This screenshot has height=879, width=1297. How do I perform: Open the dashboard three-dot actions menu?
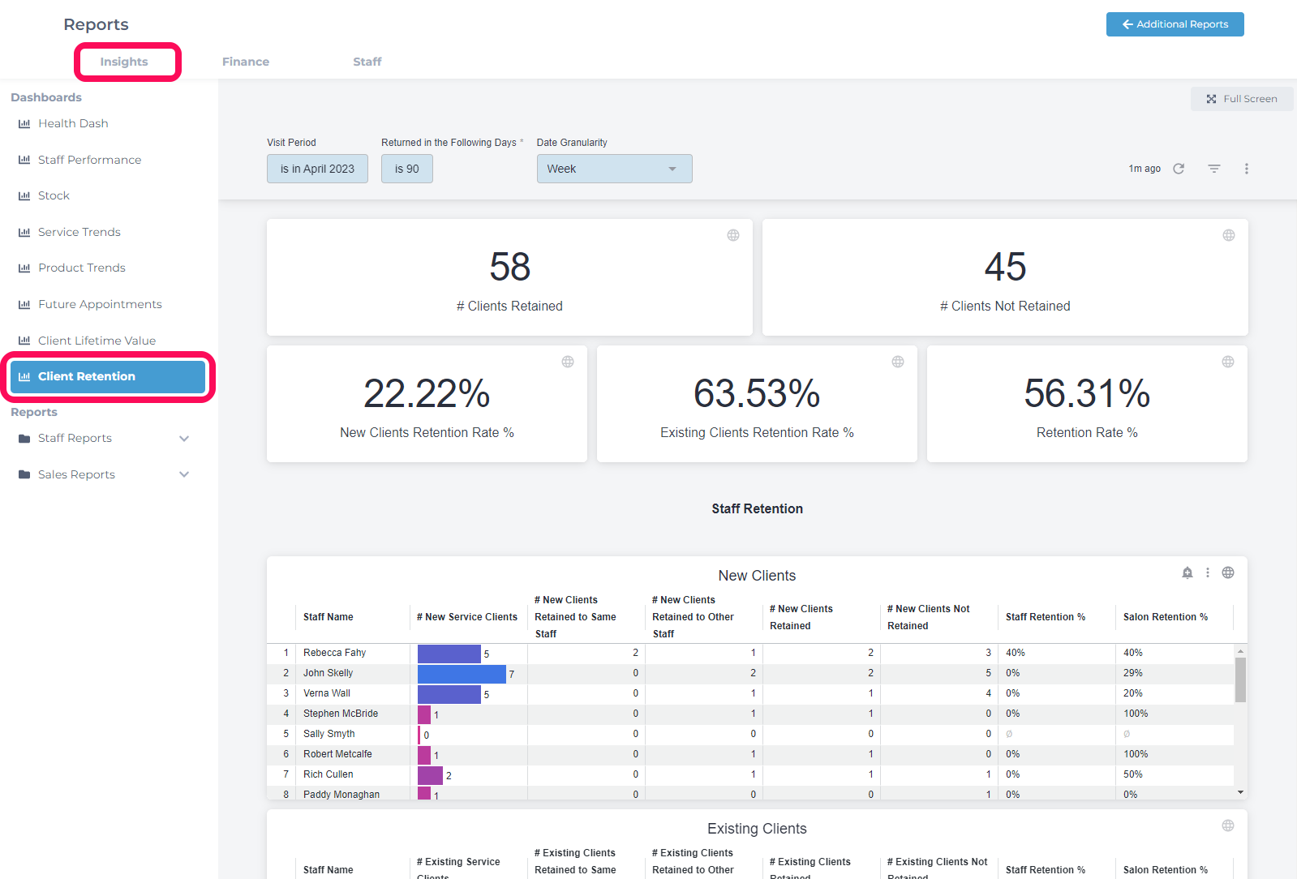click(x=1246, y=169)
